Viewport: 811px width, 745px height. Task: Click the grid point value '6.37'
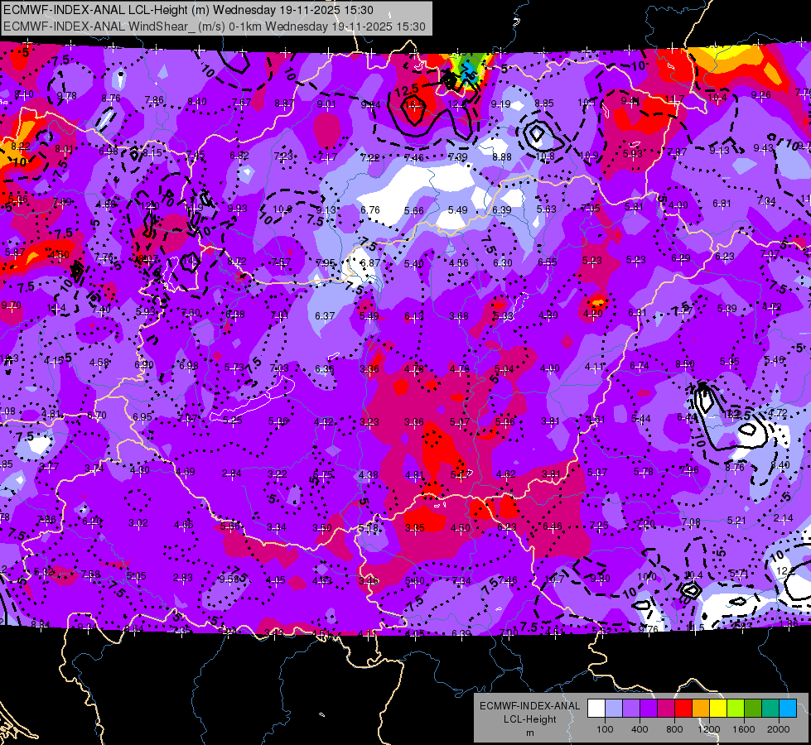point(325,315)
